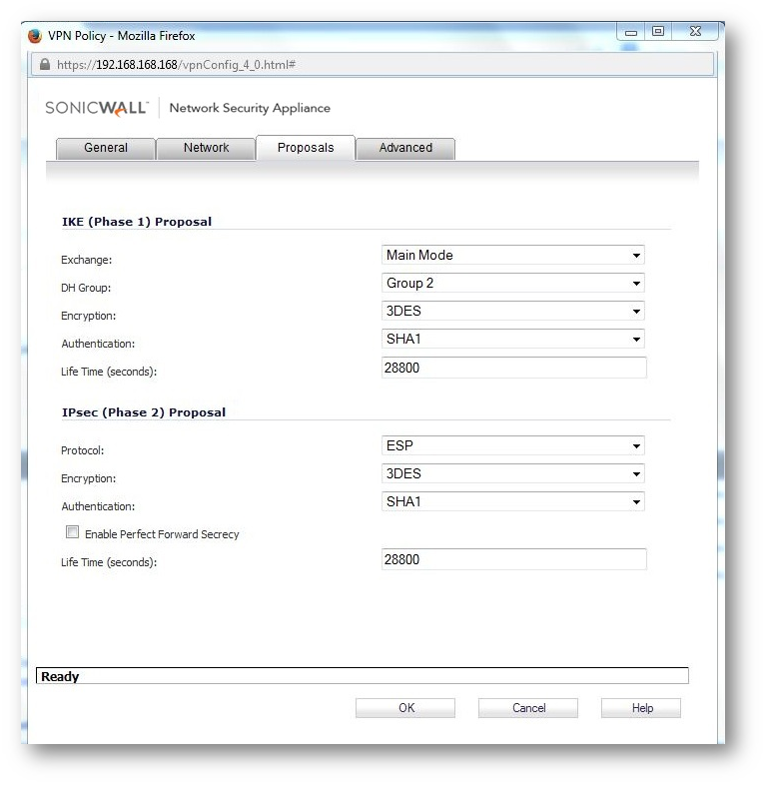
Task: Click the SonicWall logo
Action: (97, 108)
